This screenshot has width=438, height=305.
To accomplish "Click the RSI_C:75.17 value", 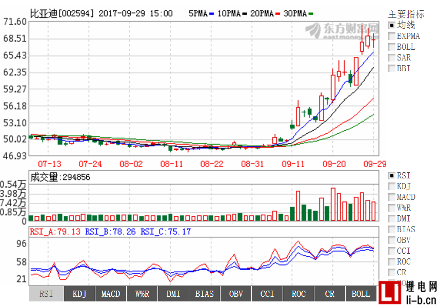I will [166, 232].
